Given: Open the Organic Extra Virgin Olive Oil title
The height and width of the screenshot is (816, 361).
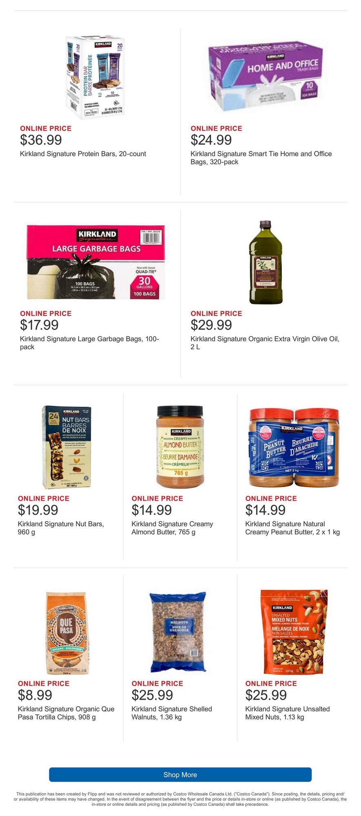Looking at the screenshot, I should tap(265, 343).
